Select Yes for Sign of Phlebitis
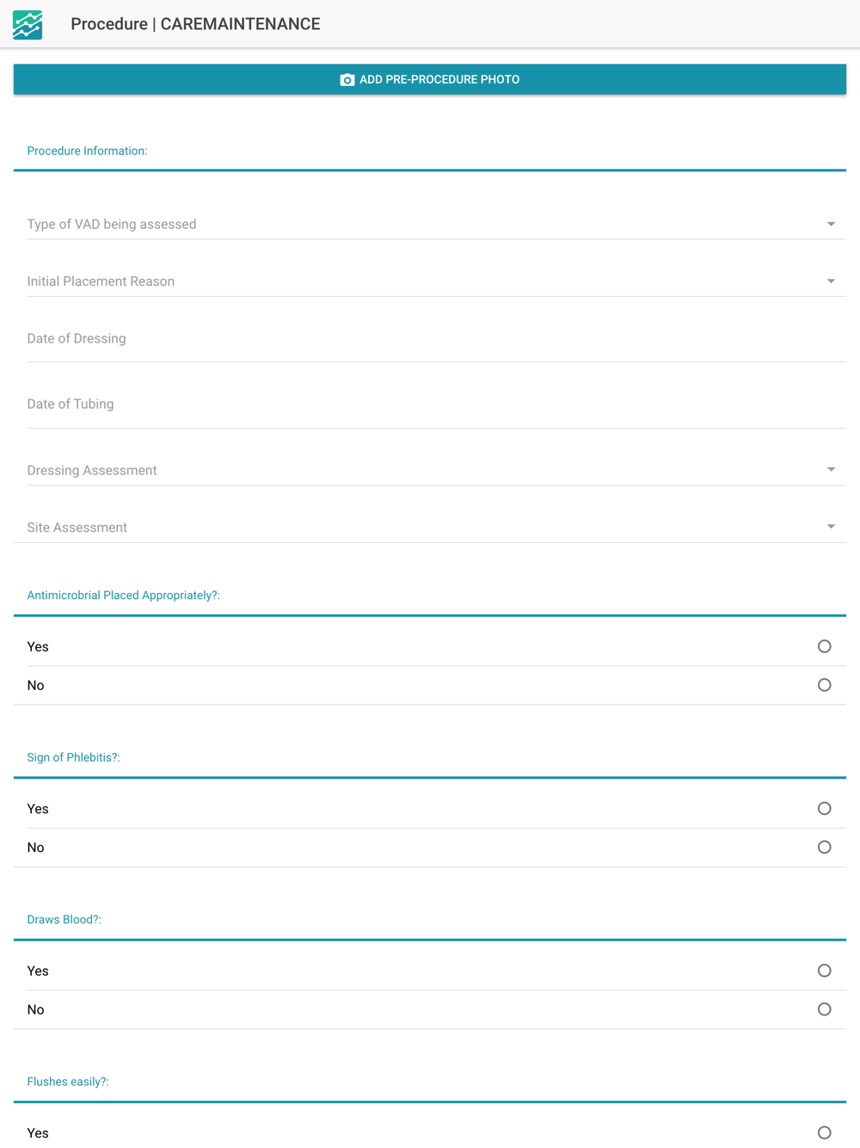 824,809
